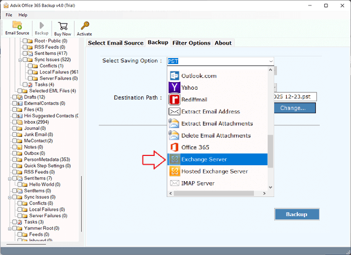Click the Inbox (2994) folder icon
Screen dimensions: 351x255
pyautogui.click(x=20, y=122)
